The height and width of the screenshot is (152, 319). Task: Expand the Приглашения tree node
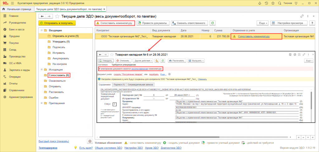point(42,103)
